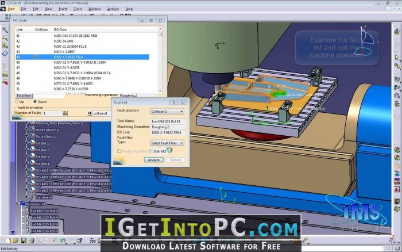This screenshot has height=252, width=402.
Task: Click the NC Code list vertical scrollbar
Action: tap(160, 60)
